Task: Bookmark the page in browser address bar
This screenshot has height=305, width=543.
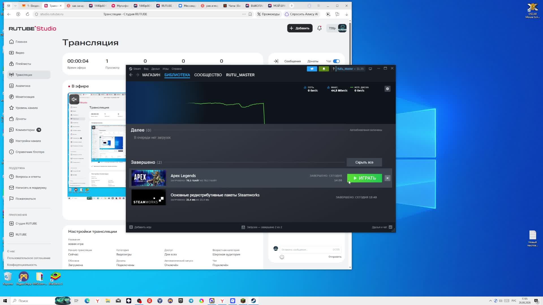Action: pos(250,14)
